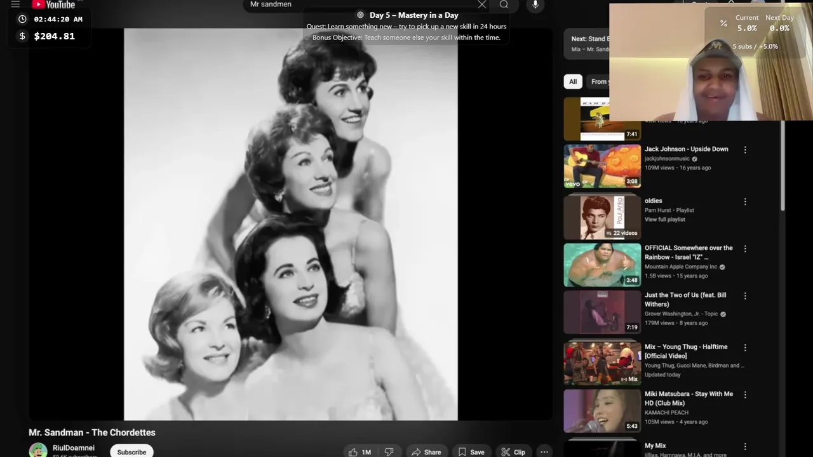Start voice search with microphone icon
Screen dimensions: 813x457
pos(535,4)
